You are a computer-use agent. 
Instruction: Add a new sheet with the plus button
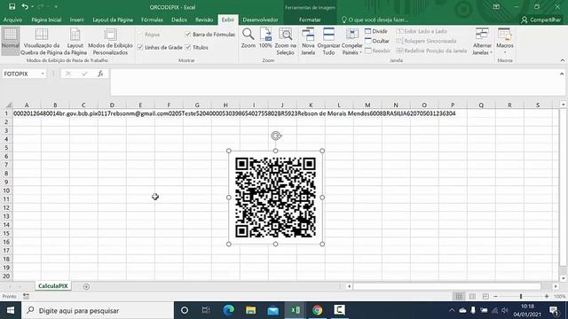pyautogui.click(x=86, y=286)
